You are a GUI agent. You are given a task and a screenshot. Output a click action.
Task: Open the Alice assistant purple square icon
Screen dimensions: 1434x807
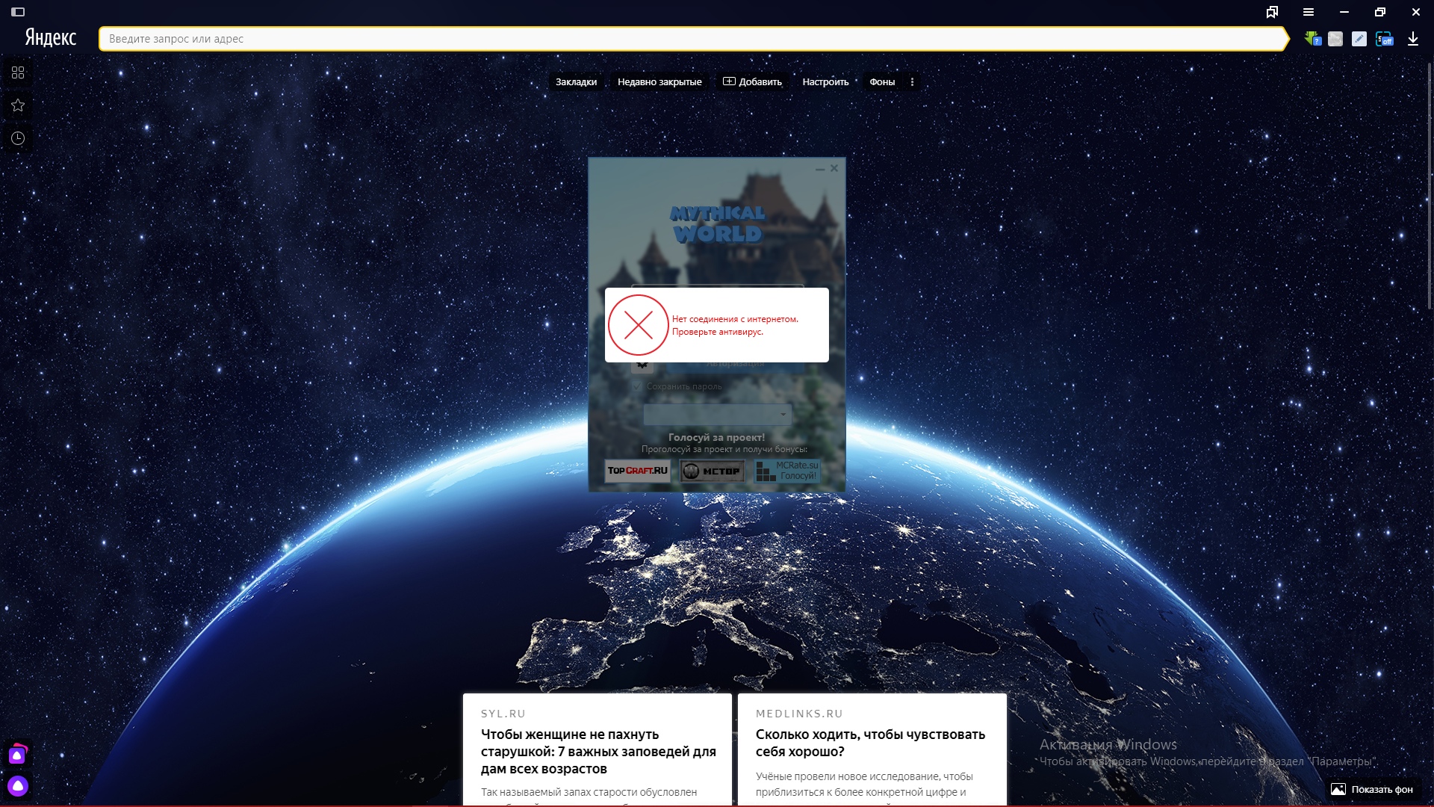(17, 755)
